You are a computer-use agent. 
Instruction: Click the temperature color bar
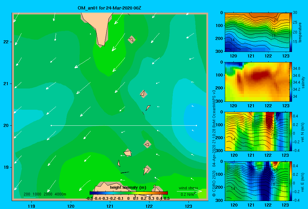(291, 32)
